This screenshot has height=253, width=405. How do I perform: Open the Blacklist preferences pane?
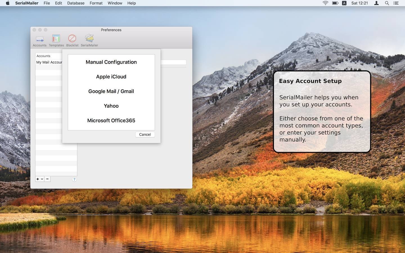[x=72, y=40]
